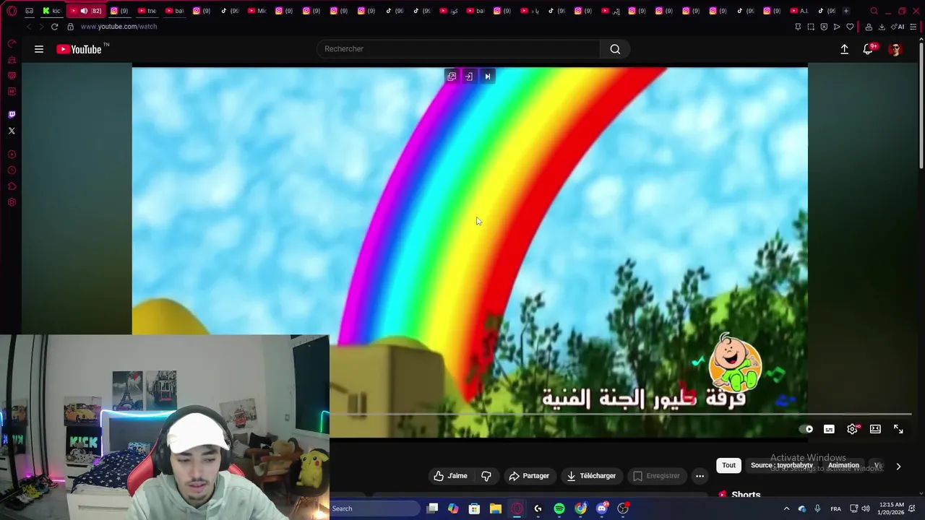This screenshot has height=520, width=925.
Task: Like the video with J'aime
Action: 450,476
